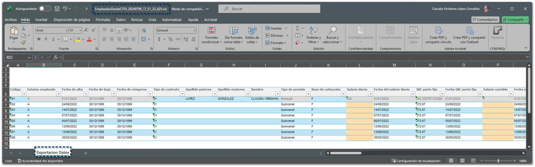Open the Fórmulas ribbon tab

pos(103,20)
